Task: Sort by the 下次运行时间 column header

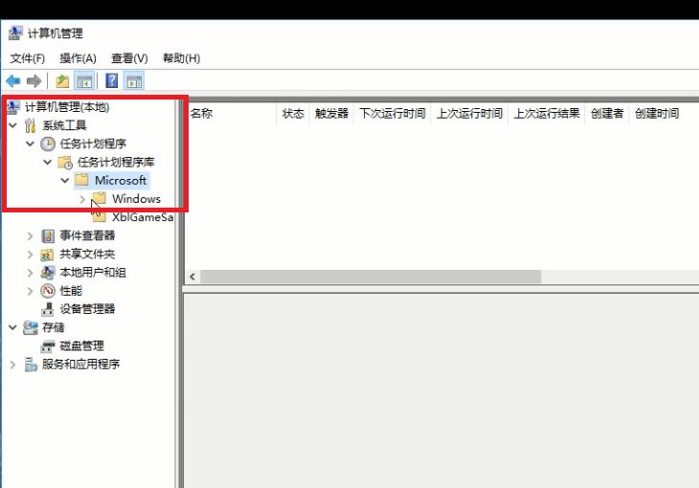Action: [393, 114]
